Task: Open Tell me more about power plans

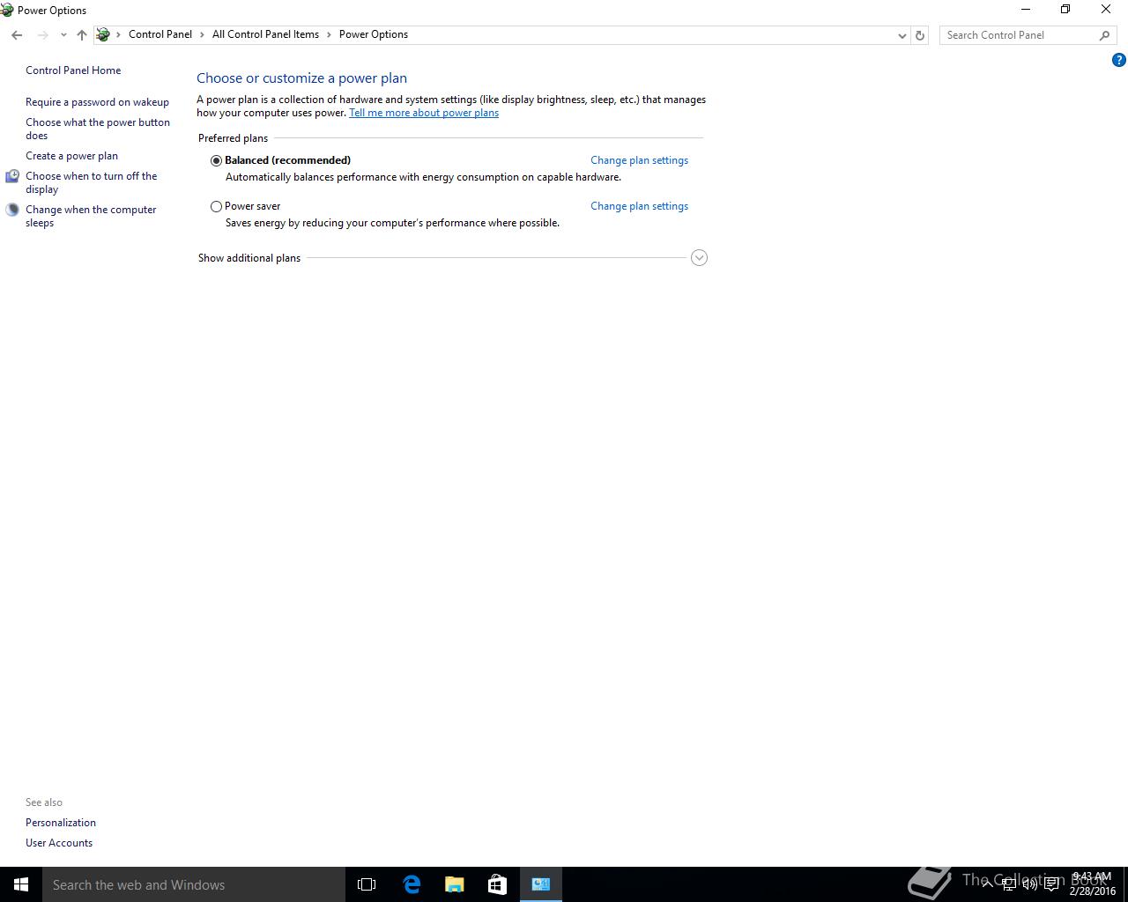Action: [424, 113]
